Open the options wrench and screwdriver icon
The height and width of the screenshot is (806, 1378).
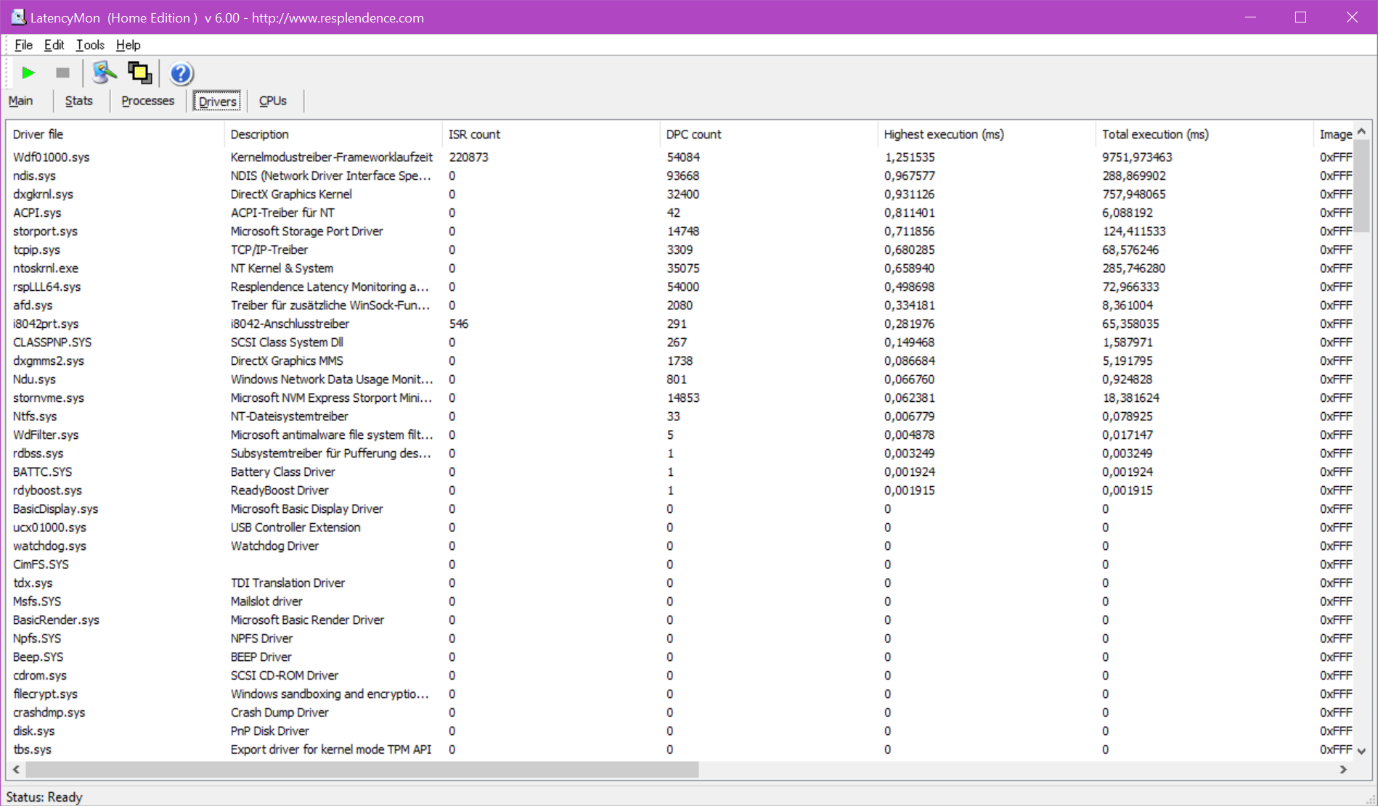(x=105, y=73)
